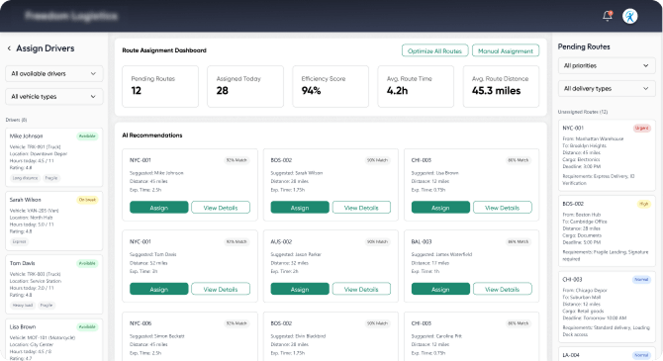The height and width of the screenshot is (361, 663).
Task: Open the notifications bell icon
Action: click(x=608, y=16)
